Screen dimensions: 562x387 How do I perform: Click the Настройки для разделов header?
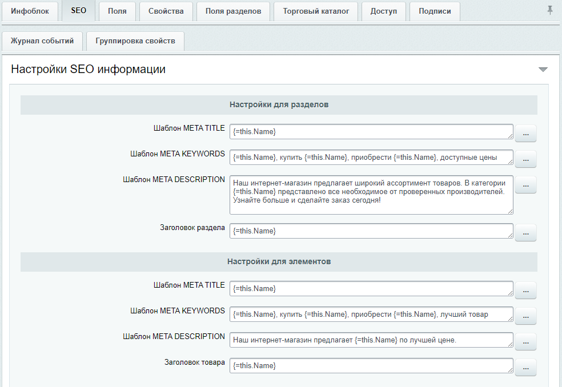pos(279,104)
